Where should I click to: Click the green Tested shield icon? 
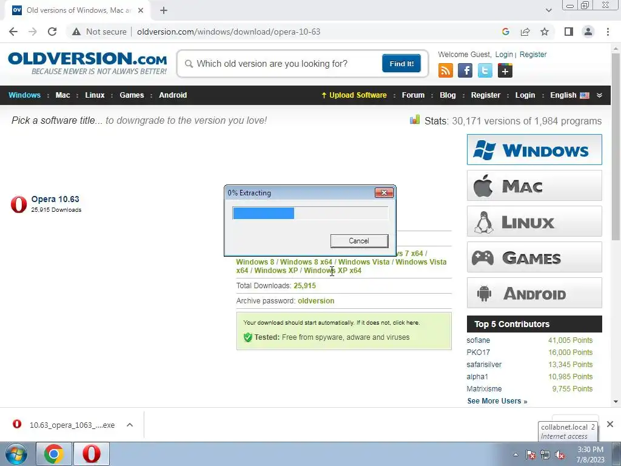pyautogui.click(x=248, y=337)
